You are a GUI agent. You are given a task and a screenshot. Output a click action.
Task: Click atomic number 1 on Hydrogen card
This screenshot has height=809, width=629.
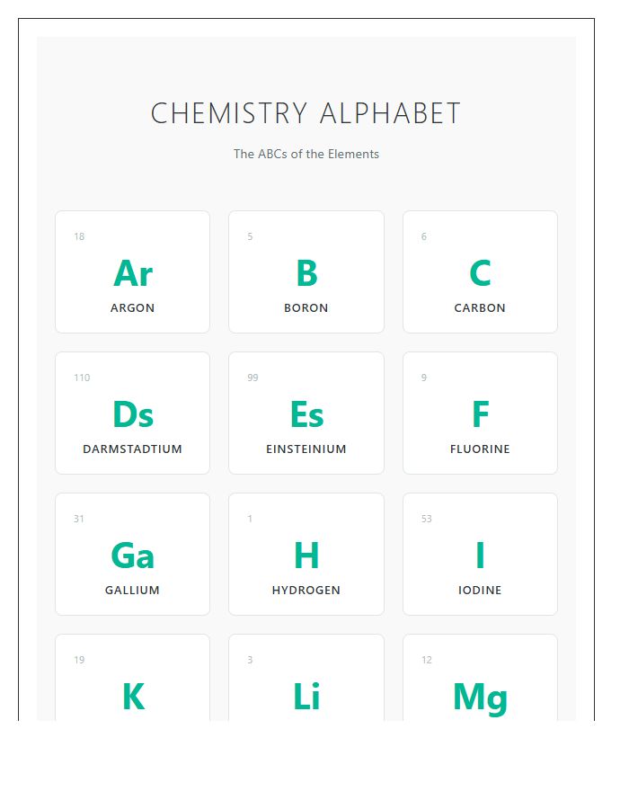[x=250, y=519]
